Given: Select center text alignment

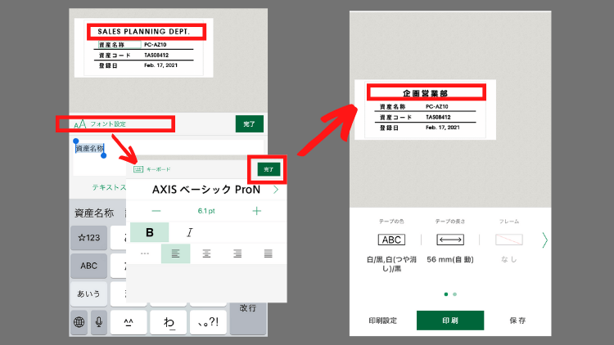Looking at the screenshot, I should click(206, 254).
